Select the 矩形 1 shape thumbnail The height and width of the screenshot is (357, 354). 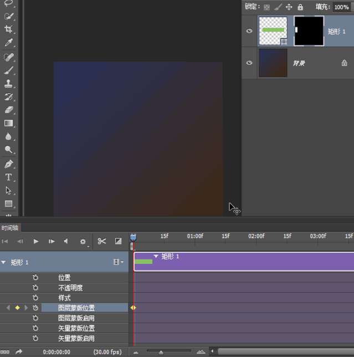273,31
